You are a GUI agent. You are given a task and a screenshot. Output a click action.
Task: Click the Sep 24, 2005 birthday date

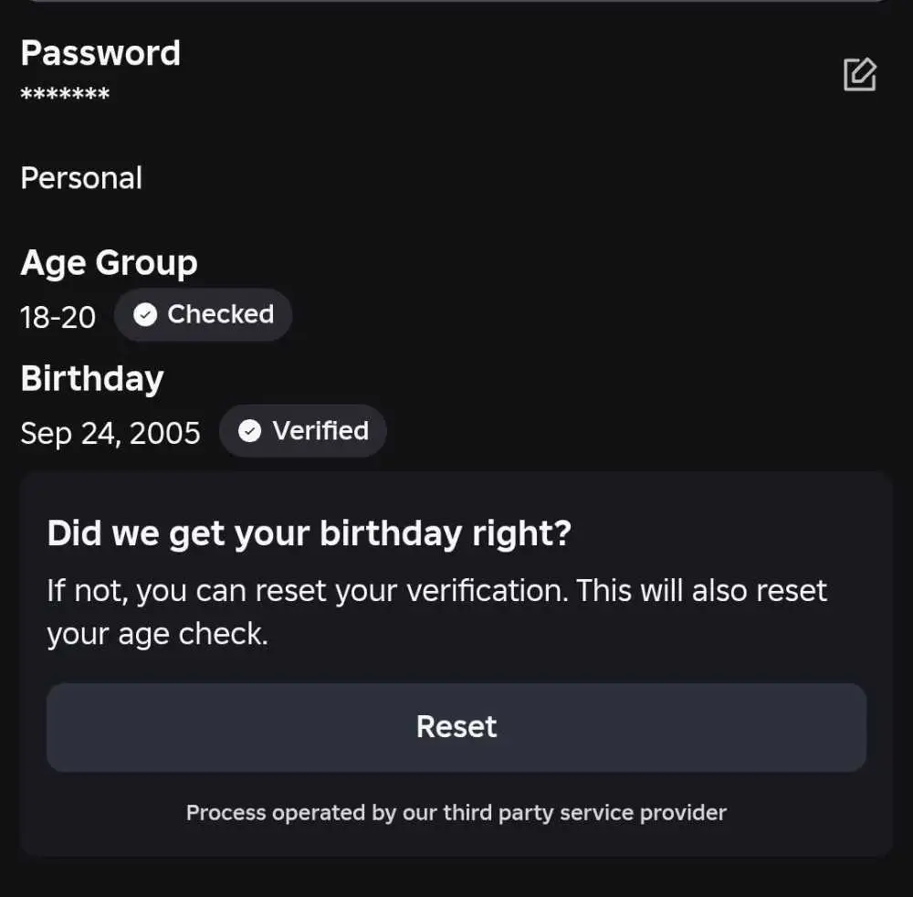(110, 433)
